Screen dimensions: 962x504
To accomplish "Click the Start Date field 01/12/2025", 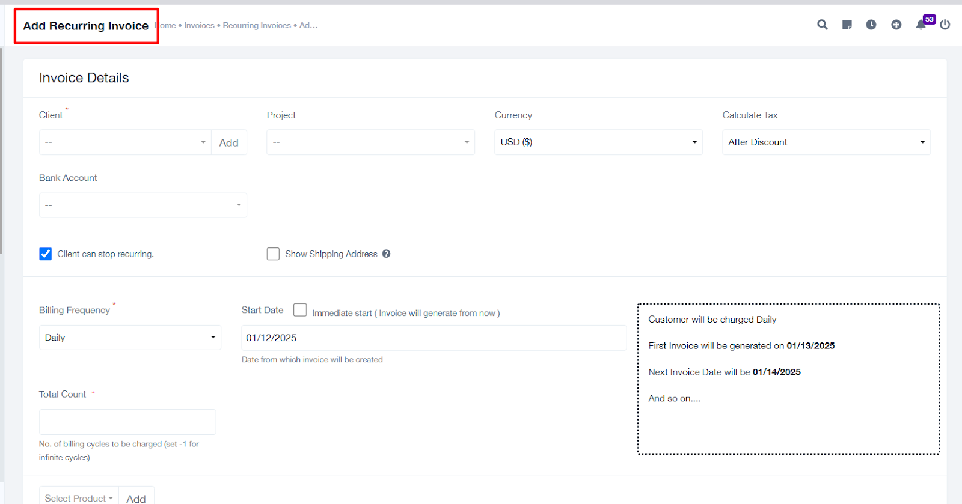I will pos(434,338).
